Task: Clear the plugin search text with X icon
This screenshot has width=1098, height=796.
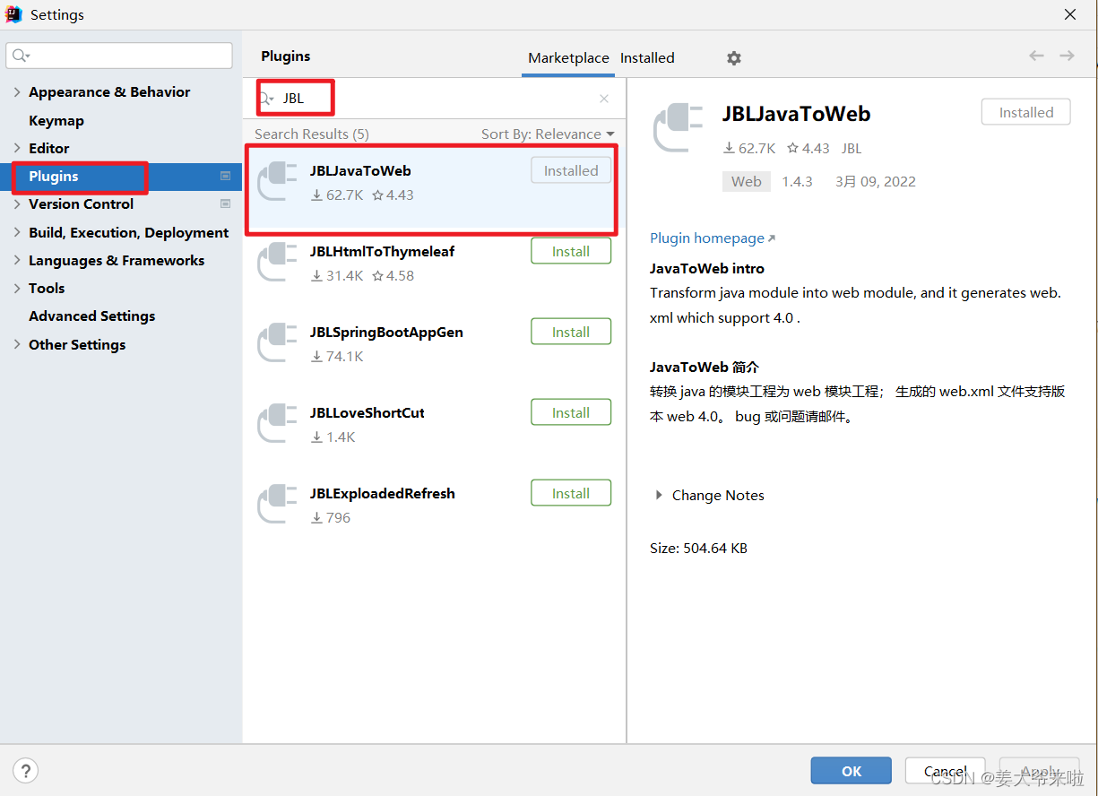Action: (604, 99)
